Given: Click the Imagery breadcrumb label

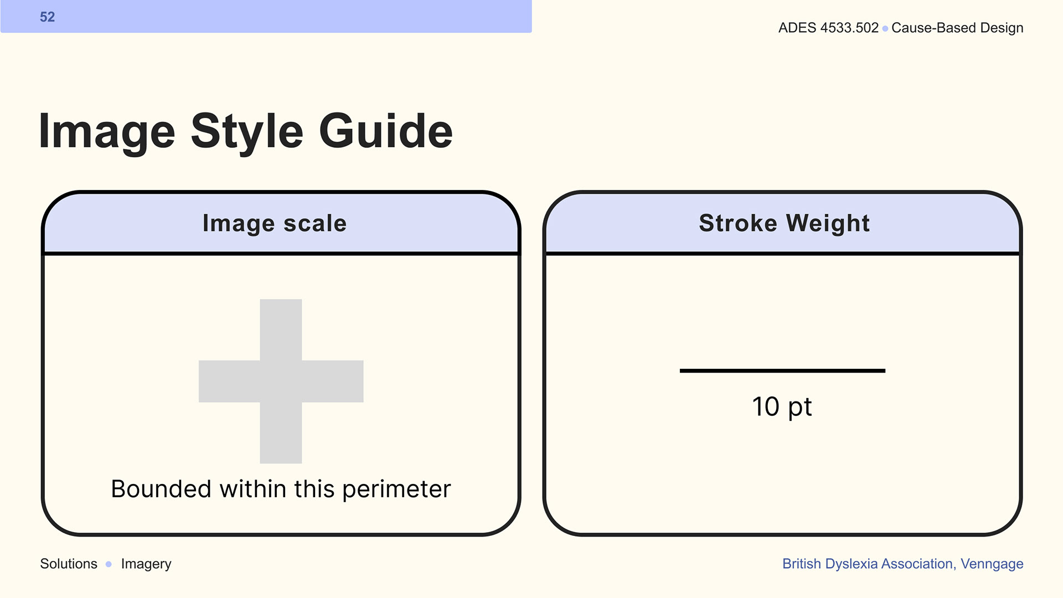Looking at the screenshot, I should (x=146, y=564).
